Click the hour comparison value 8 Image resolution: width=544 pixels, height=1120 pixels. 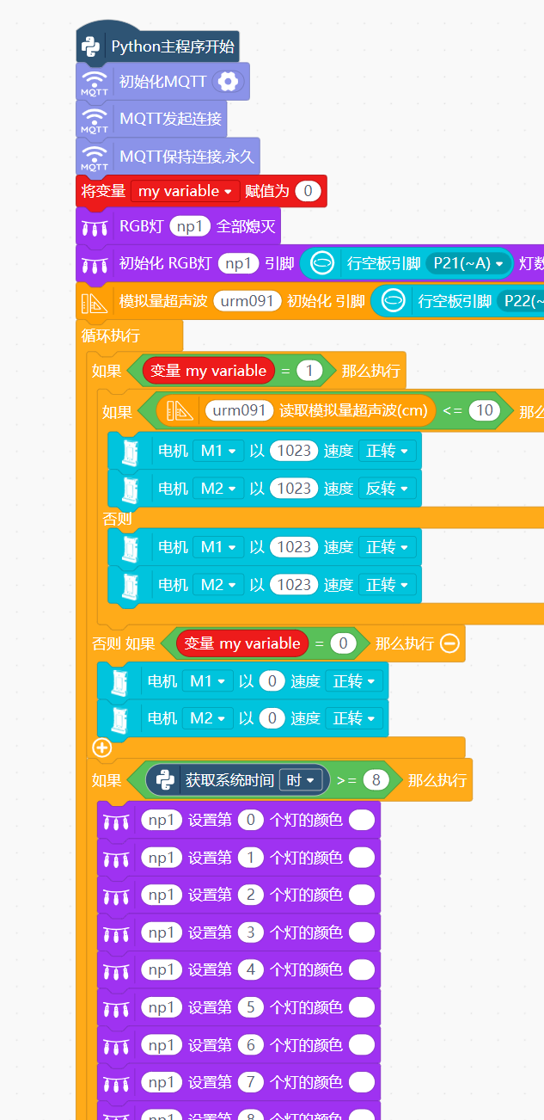click(x=376, y=780)
